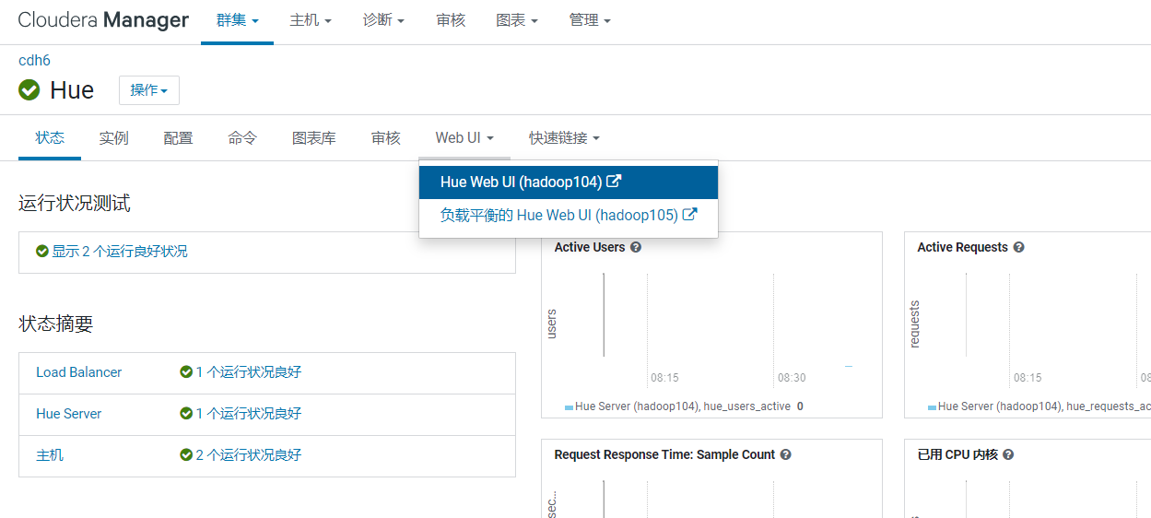This screenshot has width=1151, height=518.
Task: Open the 已用 CPU 内核 chart title
Action: [957, 454]
